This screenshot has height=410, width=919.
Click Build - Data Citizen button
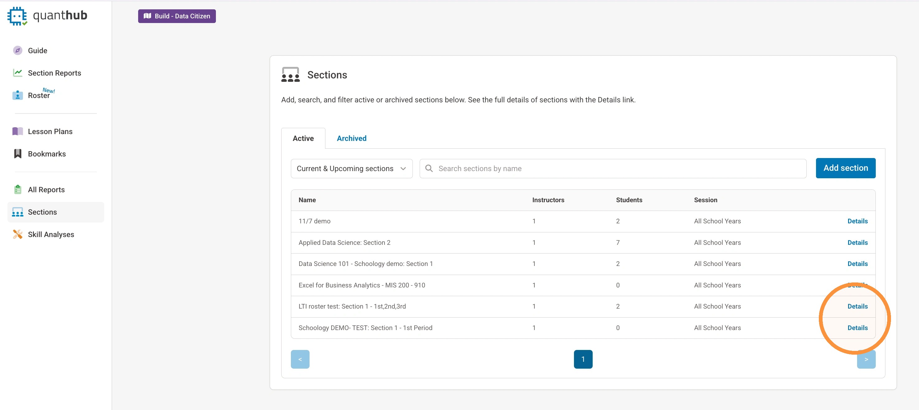177,16
